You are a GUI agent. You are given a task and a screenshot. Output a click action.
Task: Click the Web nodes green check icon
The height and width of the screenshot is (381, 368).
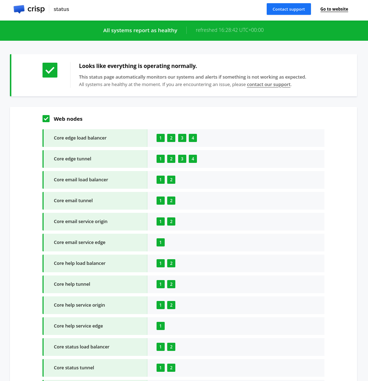pyautogui.click(x=46, y=119)
